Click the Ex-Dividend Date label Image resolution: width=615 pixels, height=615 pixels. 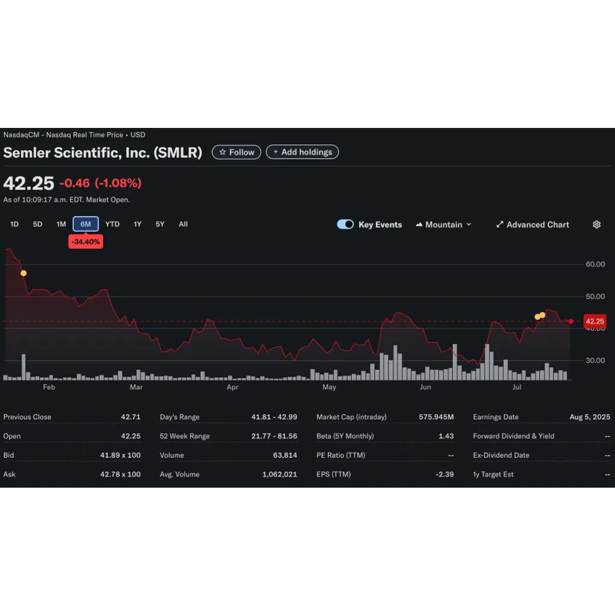point(501,455)
